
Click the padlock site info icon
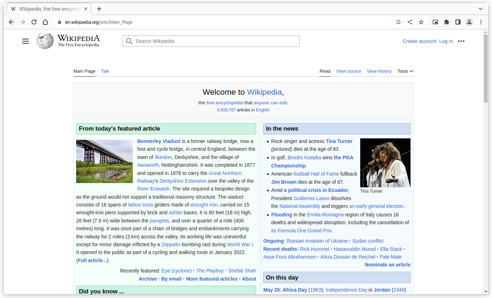pos(59,22)
